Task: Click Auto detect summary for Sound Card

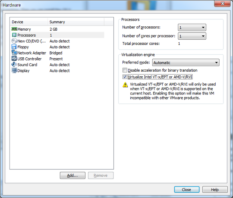Action: click(x=60, y=65)
